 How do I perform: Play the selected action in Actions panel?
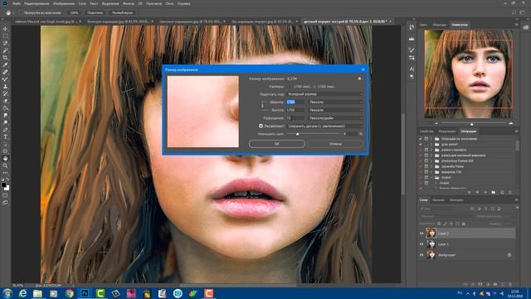coord(485,192)
